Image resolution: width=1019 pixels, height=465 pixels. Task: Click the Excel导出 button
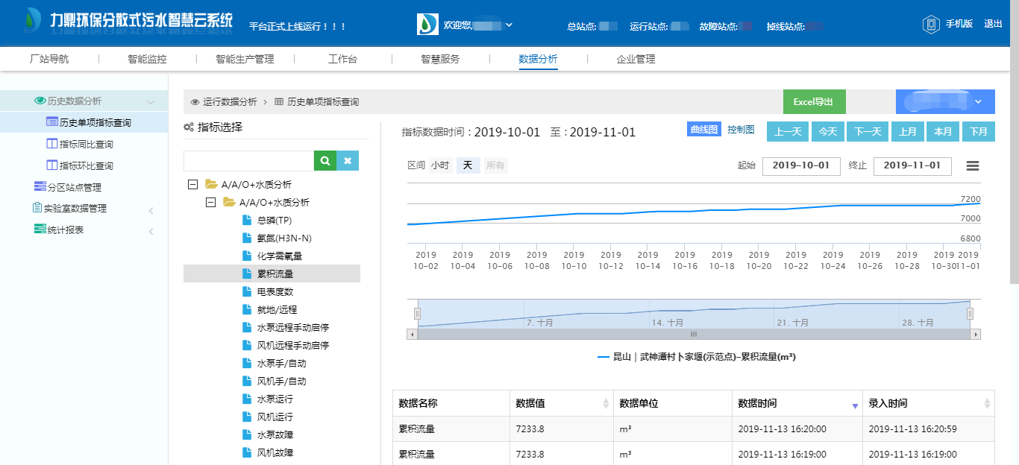(x=814, y=101)
